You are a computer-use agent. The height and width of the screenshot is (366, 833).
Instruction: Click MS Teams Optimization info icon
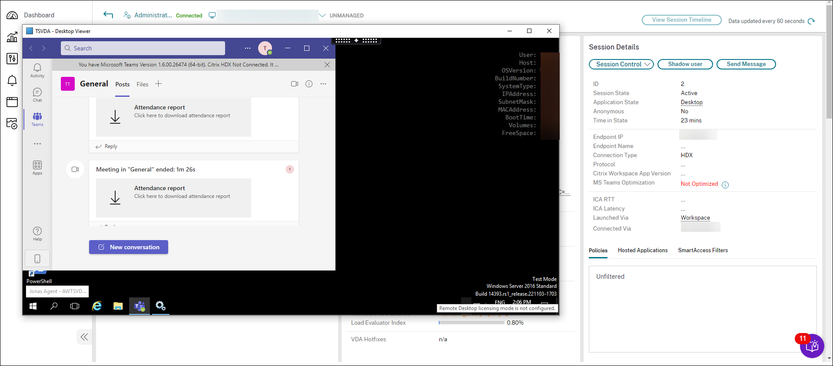725,185
